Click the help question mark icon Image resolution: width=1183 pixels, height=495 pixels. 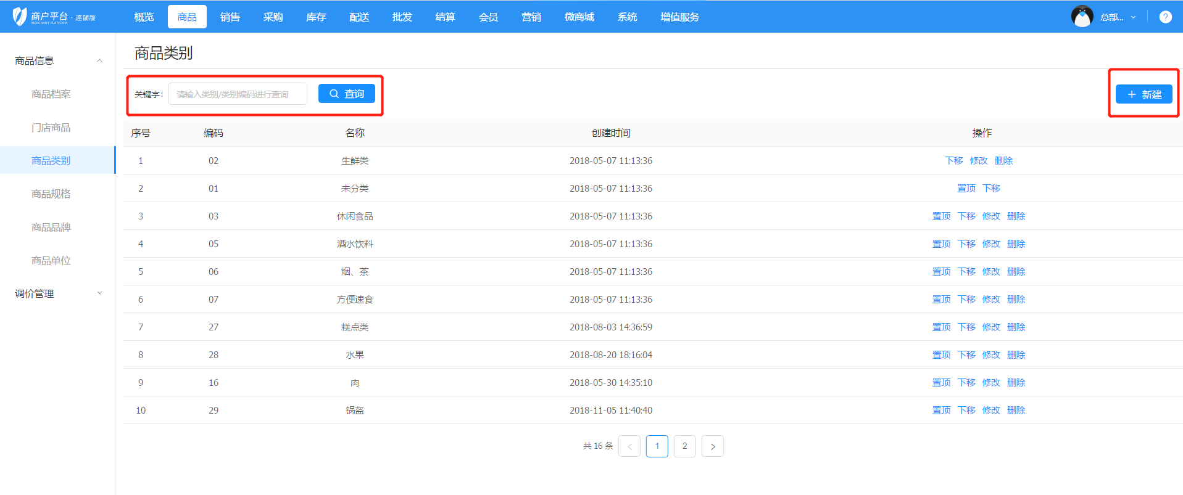[x=1165, y=17]
